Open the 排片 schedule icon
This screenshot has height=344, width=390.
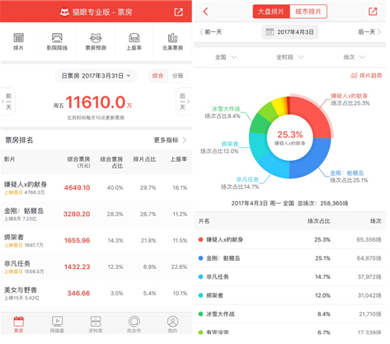18,38
